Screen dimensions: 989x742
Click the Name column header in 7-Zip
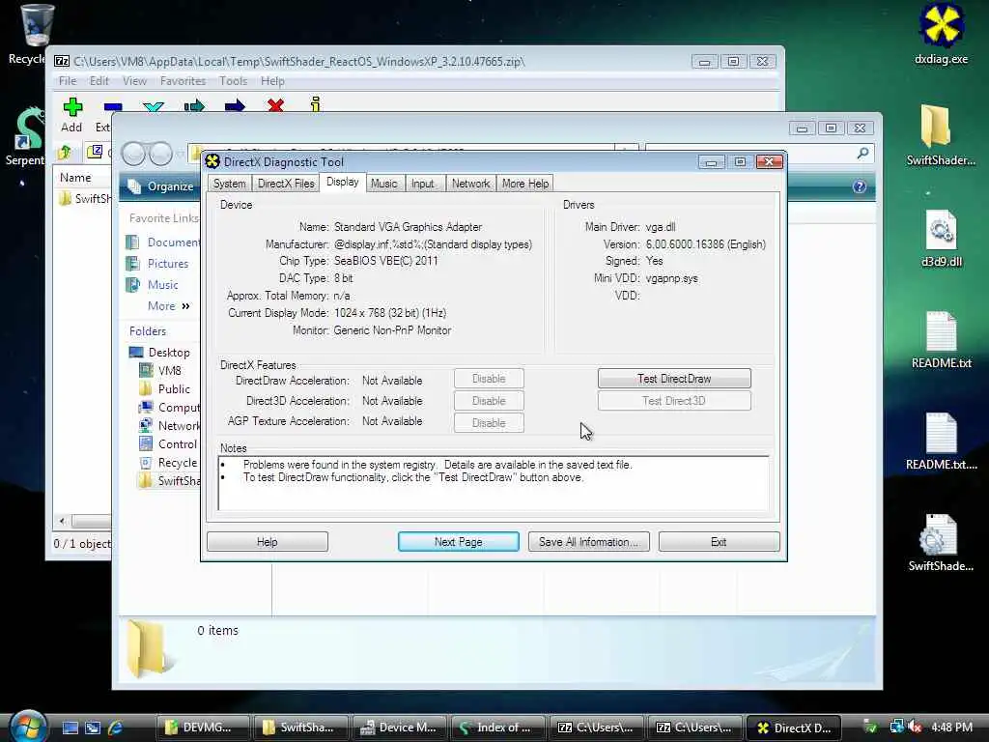click(x=75, y=178)
